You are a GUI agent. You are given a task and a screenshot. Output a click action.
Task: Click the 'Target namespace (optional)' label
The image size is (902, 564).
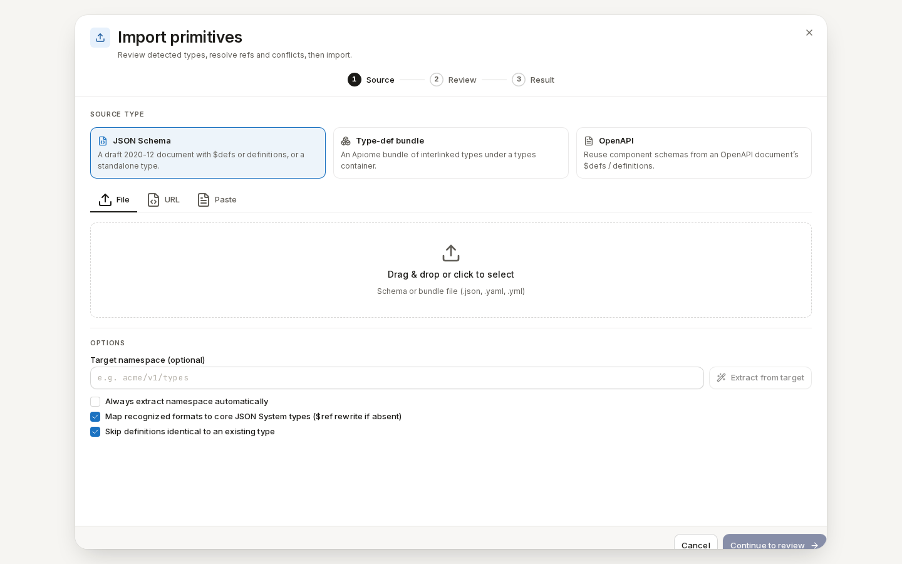click(x=148, y=360)
